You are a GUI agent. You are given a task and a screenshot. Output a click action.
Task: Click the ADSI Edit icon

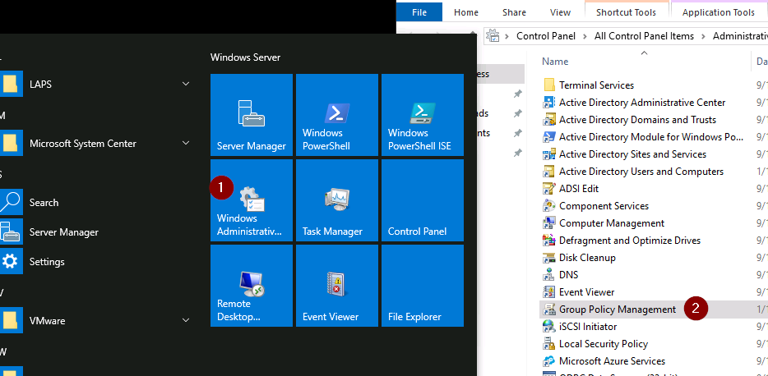pyautogui.click(x=549, y=189)
